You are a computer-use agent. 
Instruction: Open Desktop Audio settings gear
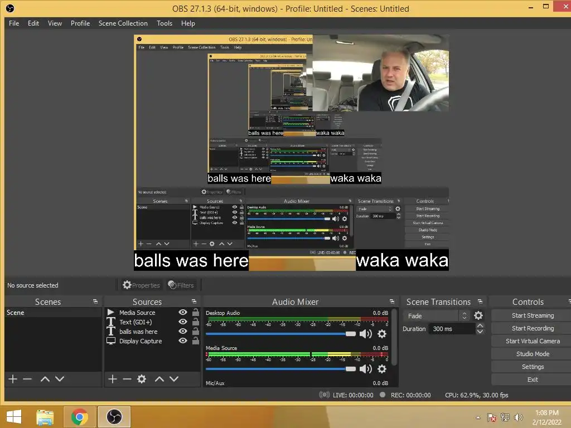[x=381, y=334]
